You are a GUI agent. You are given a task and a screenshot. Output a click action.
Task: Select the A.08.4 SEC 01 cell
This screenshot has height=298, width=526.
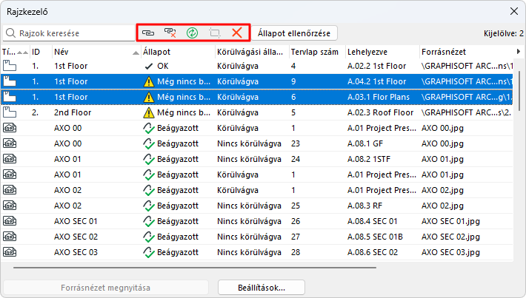point(373,221)
